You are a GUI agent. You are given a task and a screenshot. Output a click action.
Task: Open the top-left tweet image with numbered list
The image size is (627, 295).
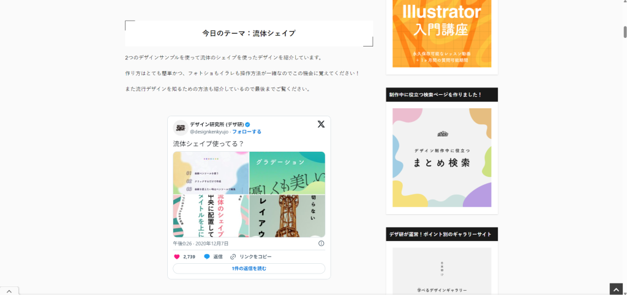pos(211,173)
